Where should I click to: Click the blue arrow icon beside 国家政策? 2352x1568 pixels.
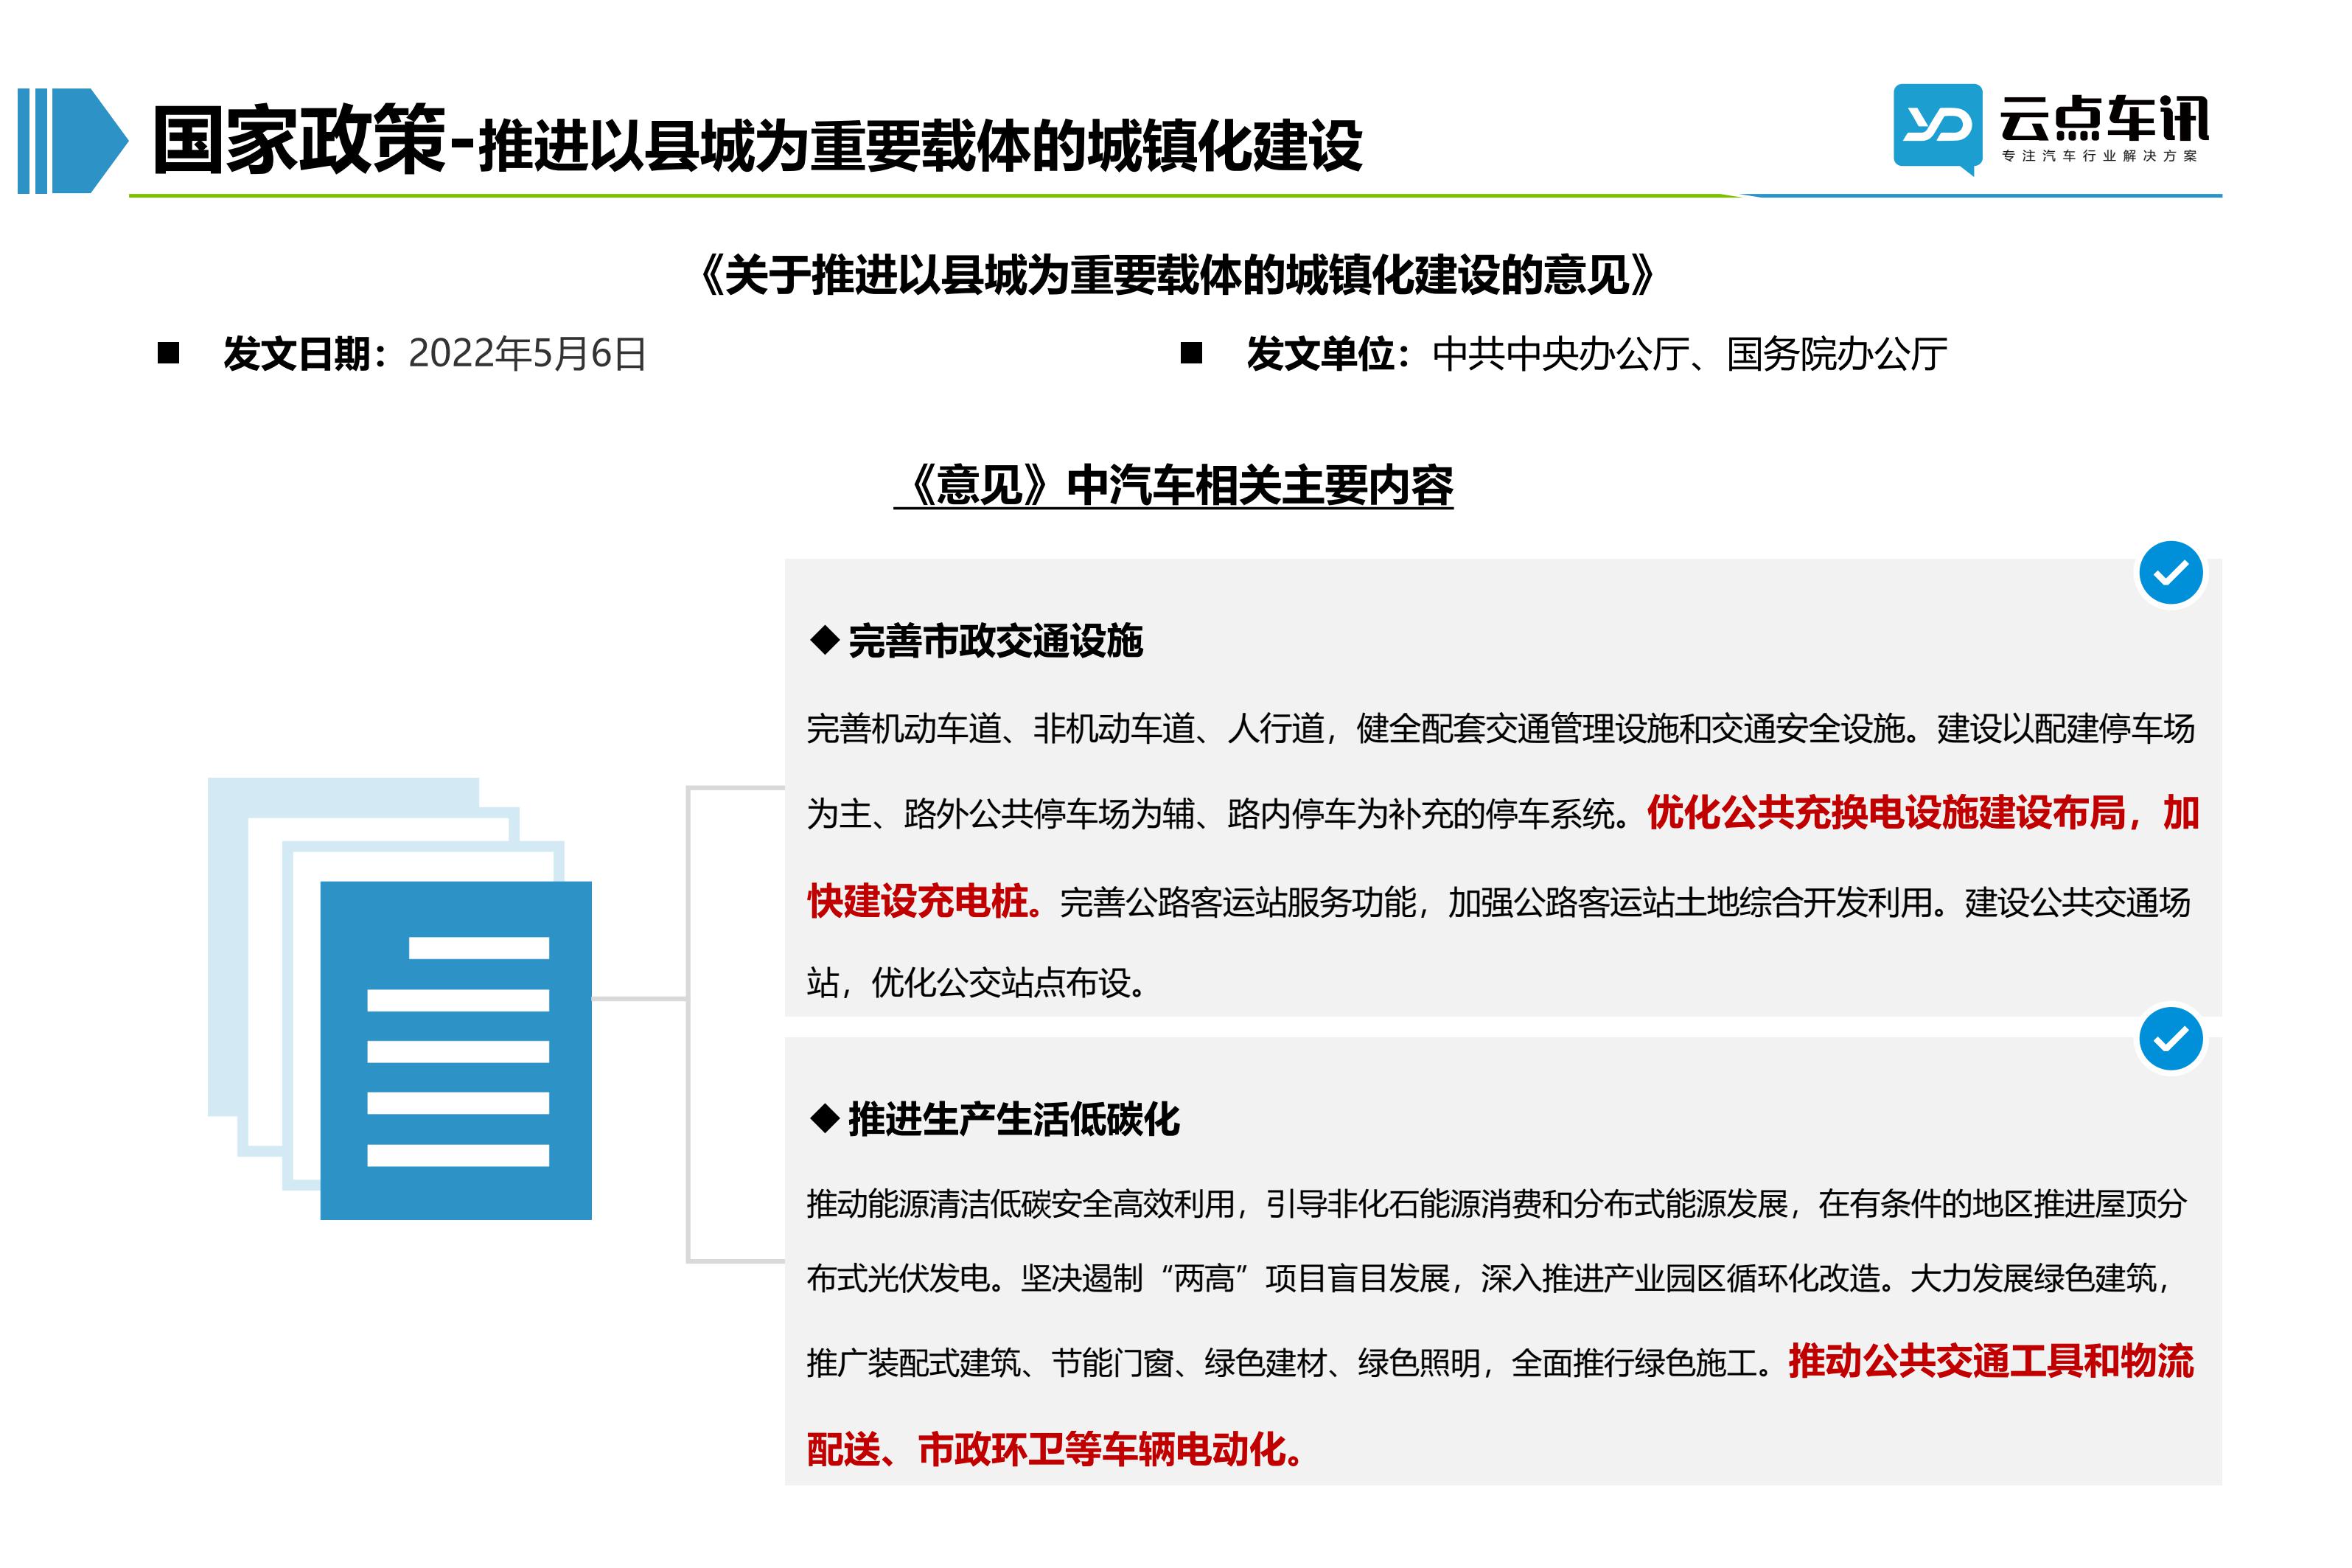point(73,141)
